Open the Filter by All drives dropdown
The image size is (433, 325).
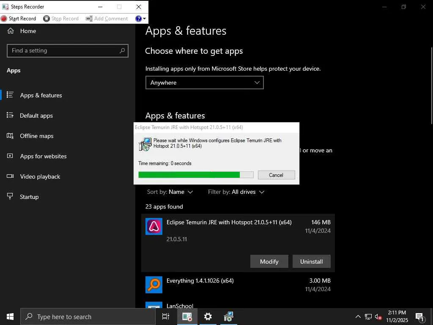236,192
